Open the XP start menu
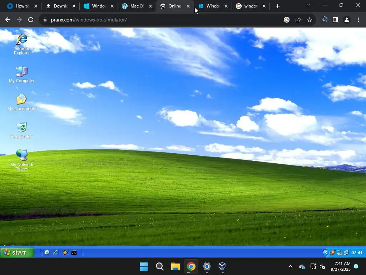 tap(17, 252)
